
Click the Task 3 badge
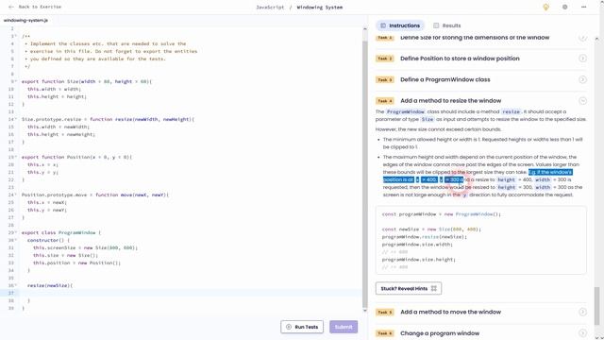pyautogui.click(x=385, y=79)
